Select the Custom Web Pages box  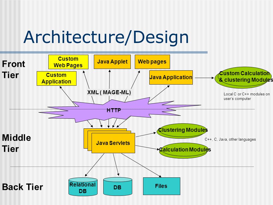tap(68, 62)
